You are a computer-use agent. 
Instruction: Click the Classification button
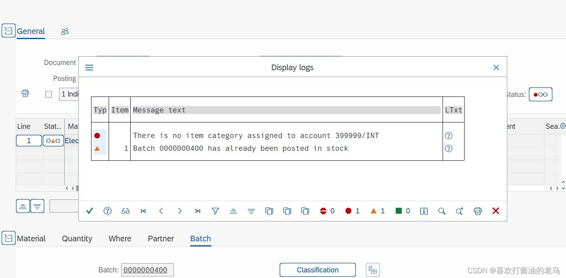point(317,270)
